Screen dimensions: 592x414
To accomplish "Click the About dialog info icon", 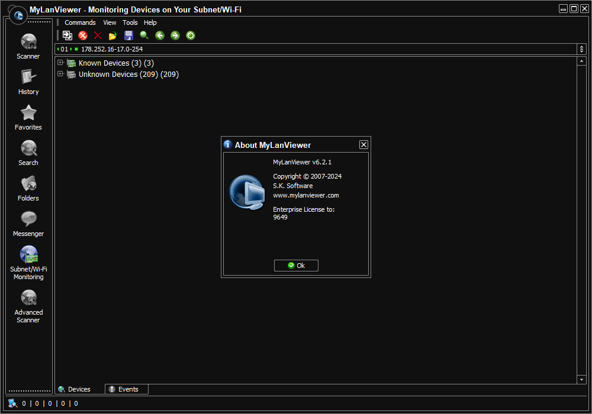I will point(227,144).
